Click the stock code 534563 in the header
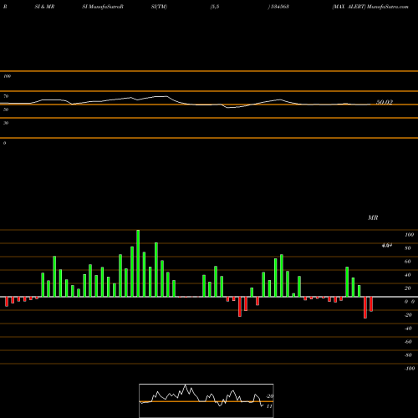Viewport: 418px width, 418px height. (280, 7)
